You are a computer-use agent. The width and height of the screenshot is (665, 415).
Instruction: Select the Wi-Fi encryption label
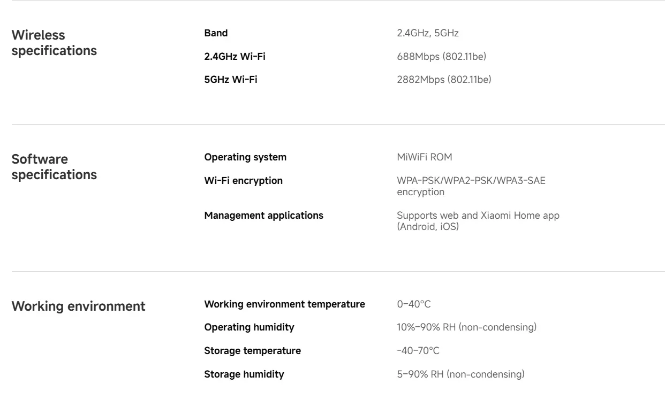(244, 181)
